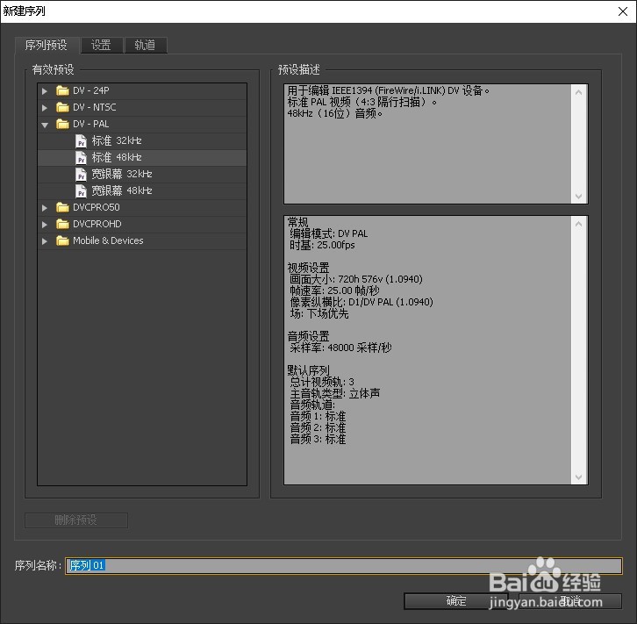The width and height of the screenshot is (637, 624).
Task: Click the 序列名称 input field
Action: pyautogui.click(x=343, y=565)
